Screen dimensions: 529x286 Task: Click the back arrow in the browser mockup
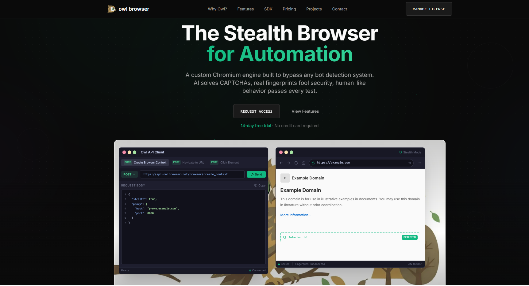click(x=281, y=163)
